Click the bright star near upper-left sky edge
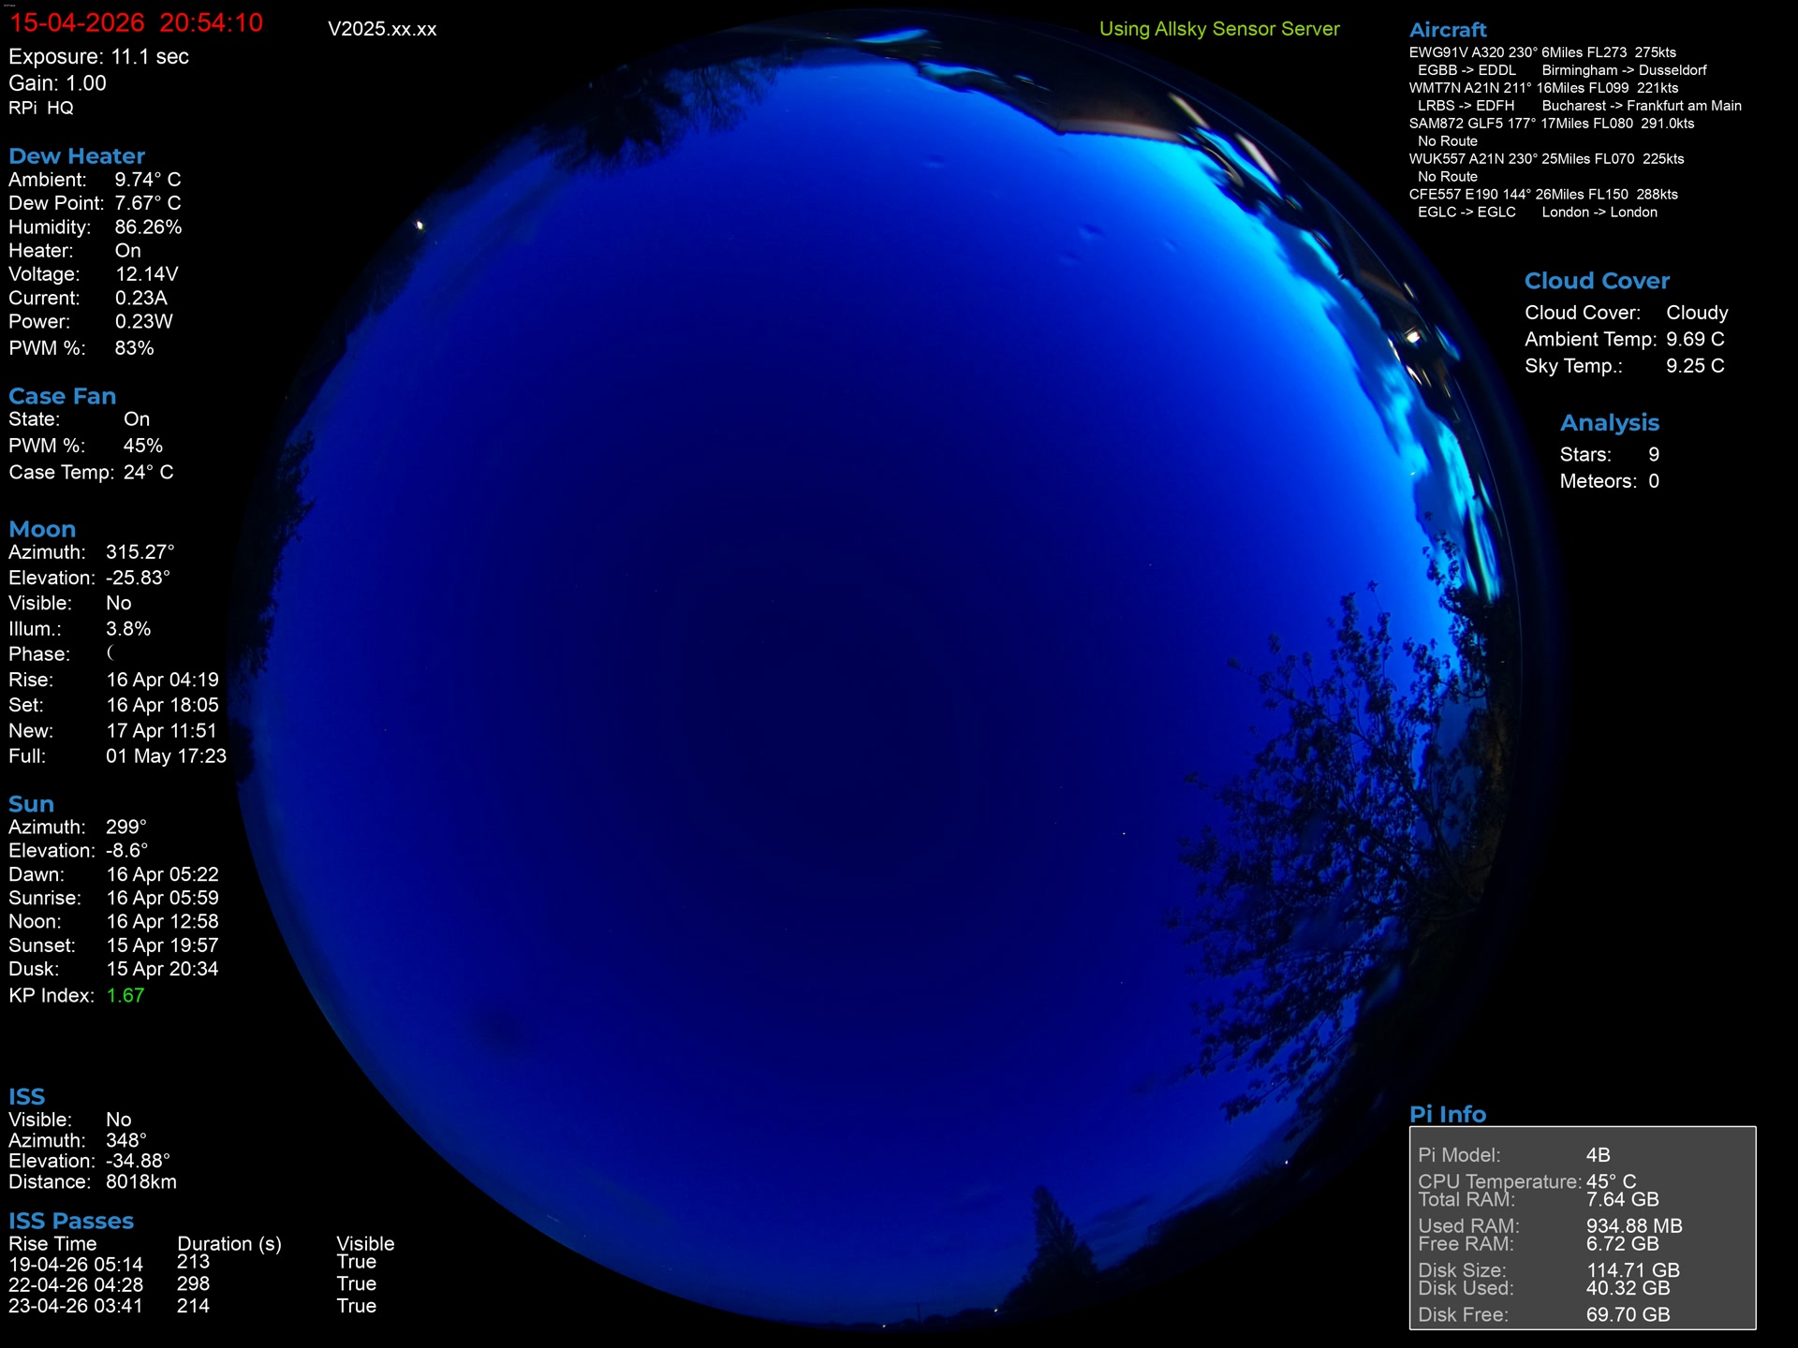Viewport: 1798px width, 1348px height. pyautogui.click(x=420, y=225)
